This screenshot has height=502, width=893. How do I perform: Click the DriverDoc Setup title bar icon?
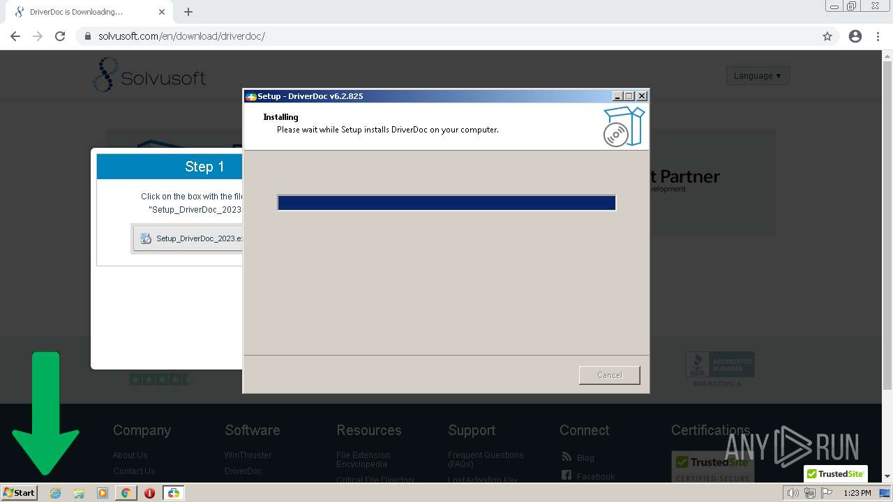click(x=251, y=96)
